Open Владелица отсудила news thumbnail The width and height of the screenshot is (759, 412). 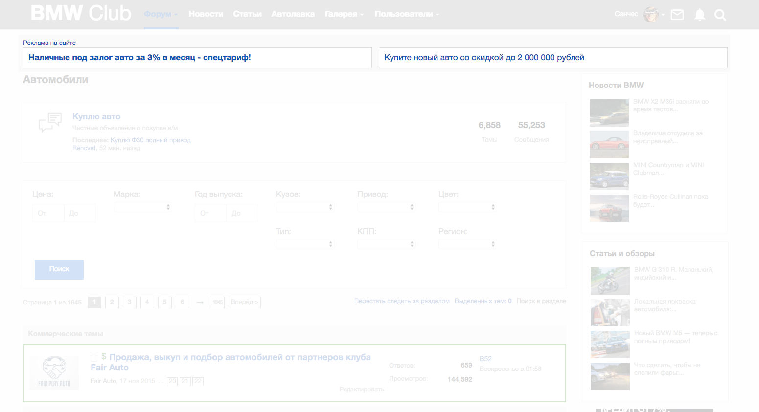[609, 145]
